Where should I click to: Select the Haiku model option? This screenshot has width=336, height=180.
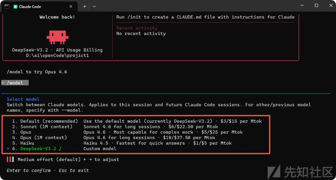(27, 143)
